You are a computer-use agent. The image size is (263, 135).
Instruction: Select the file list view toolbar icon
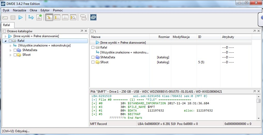(57, 17)
